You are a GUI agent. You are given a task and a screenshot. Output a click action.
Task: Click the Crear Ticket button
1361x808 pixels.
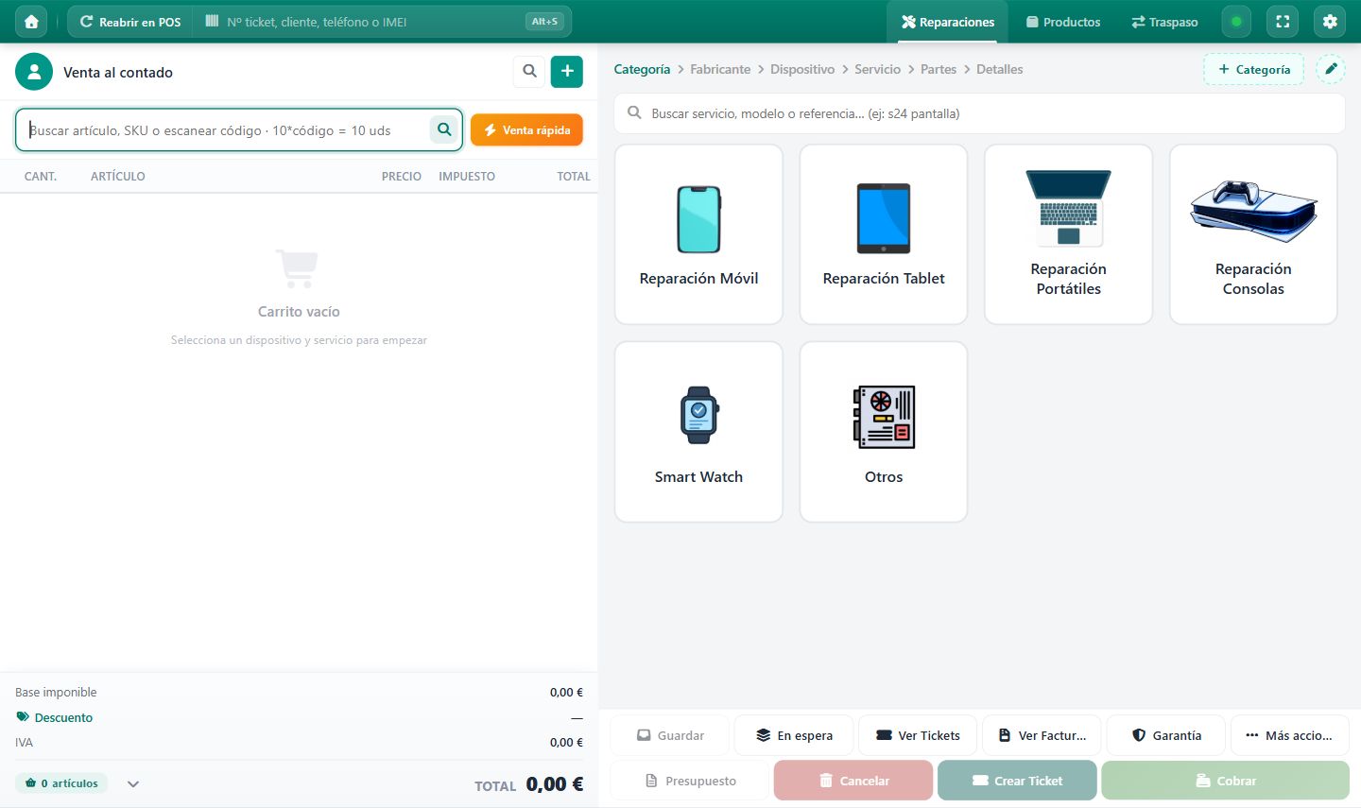pyautogui.click(x=1017, y=781)
